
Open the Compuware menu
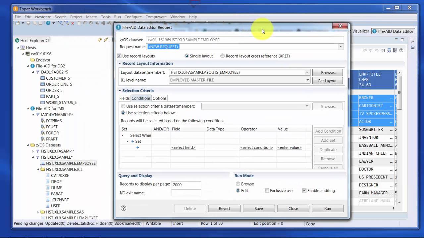156,17
